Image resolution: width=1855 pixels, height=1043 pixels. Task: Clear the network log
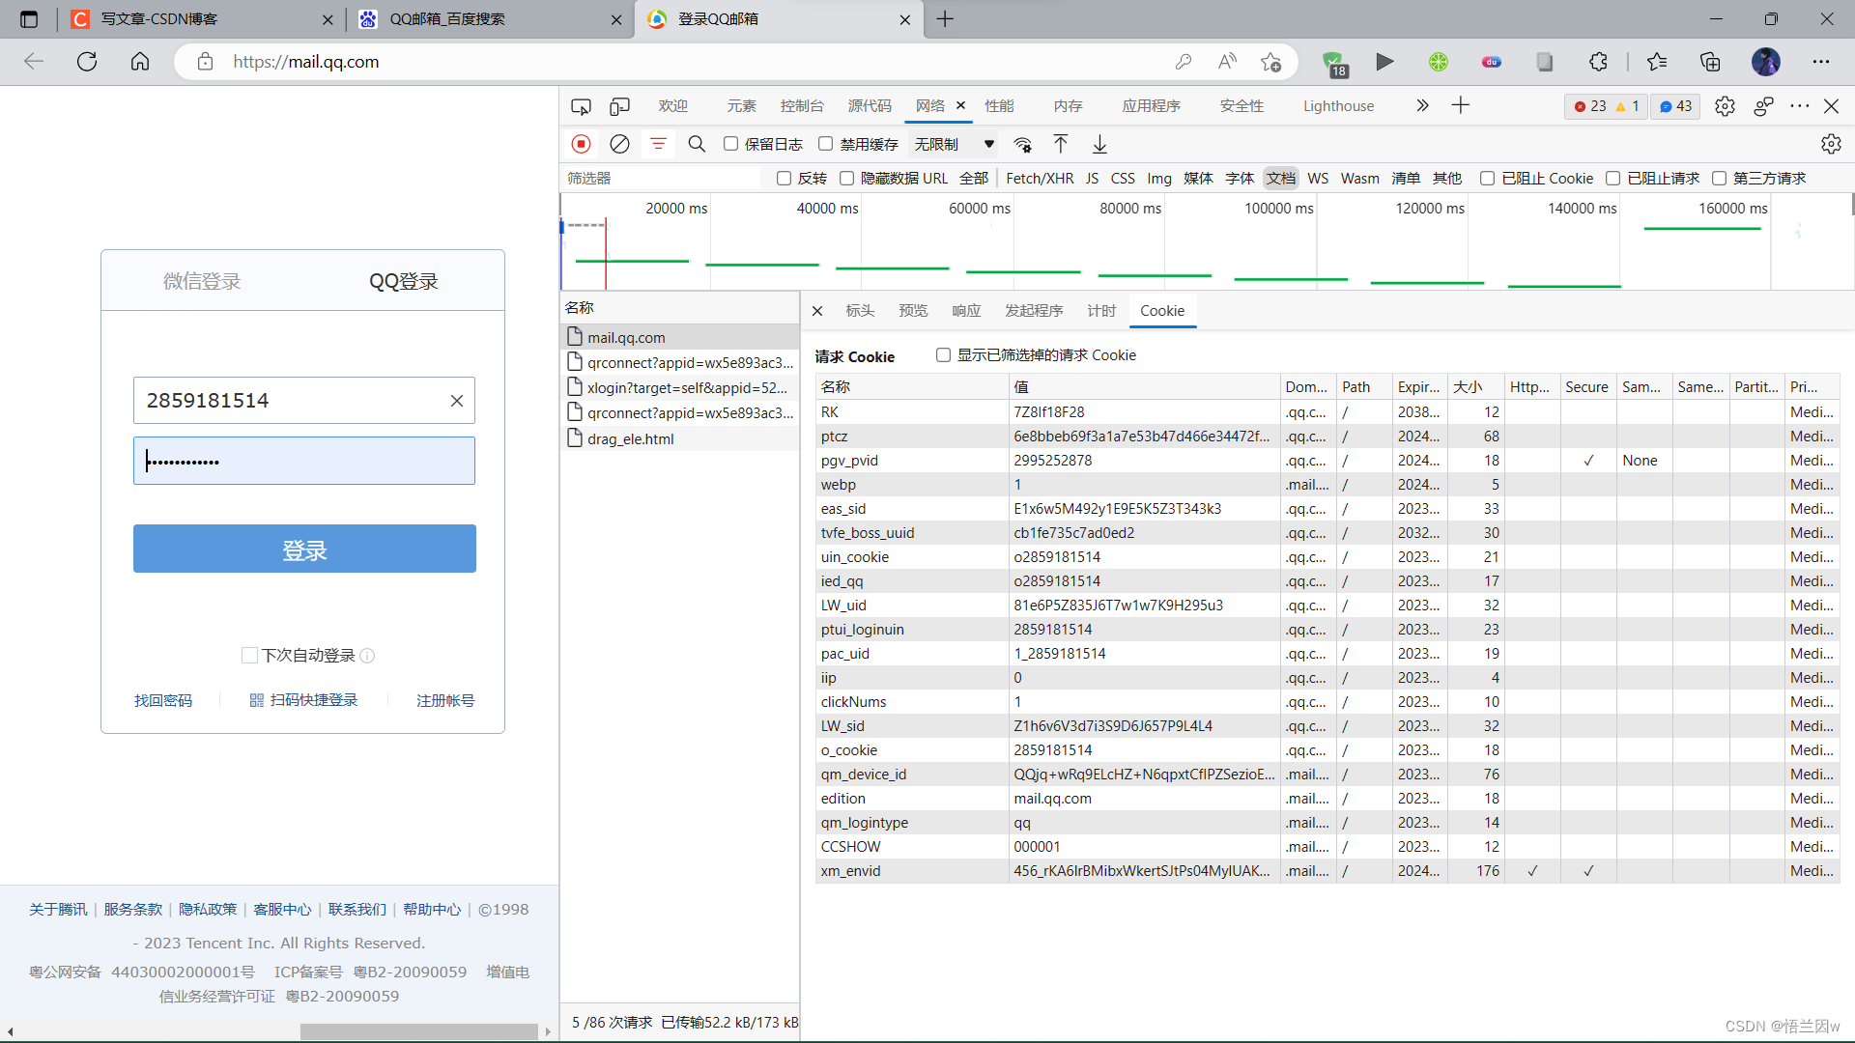(619, 144)
